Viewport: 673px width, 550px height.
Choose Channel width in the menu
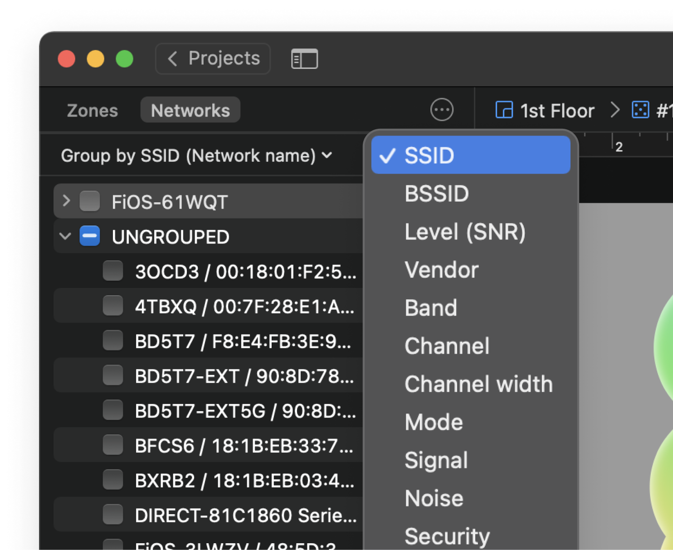(478, 385)
